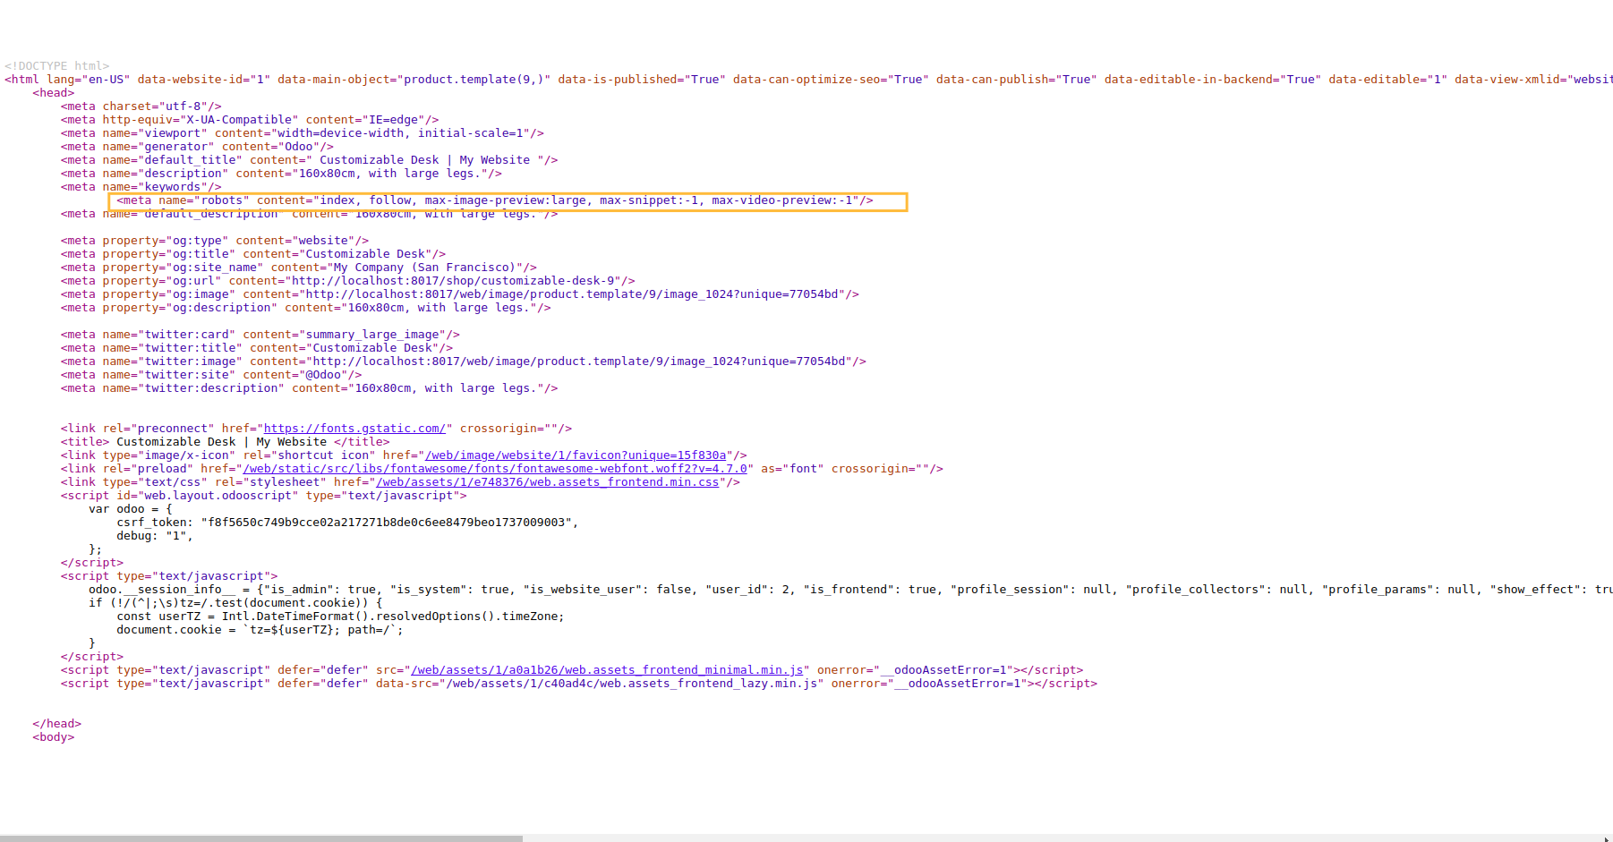Click the 'var odoo = {' line
The width and height of the screenshot is (1613, 842).
tap(131, 509)
